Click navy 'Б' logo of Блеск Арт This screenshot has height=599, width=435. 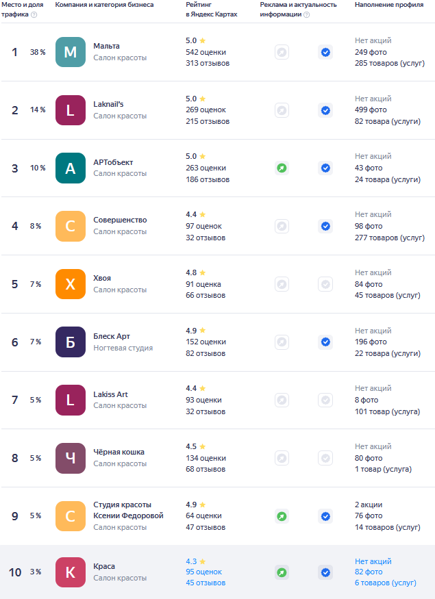[x=71, y=342]
